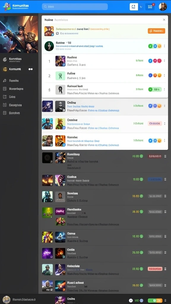The image size is (171, 304).
Task: Focus the search field in the header
Action: 75,7
